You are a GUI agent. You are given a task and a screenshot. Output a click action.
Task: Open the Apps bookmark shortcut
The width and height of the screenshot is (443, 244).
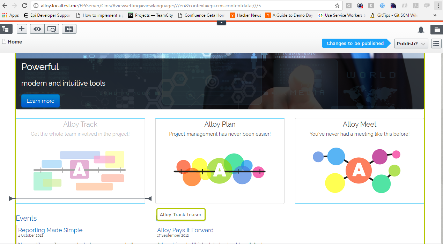10,15
